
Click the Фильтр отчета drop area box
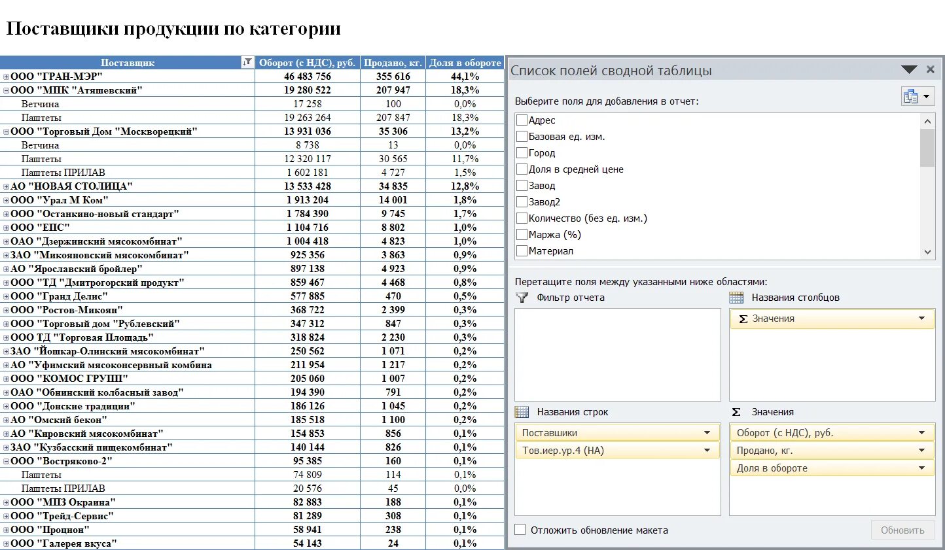618,354
